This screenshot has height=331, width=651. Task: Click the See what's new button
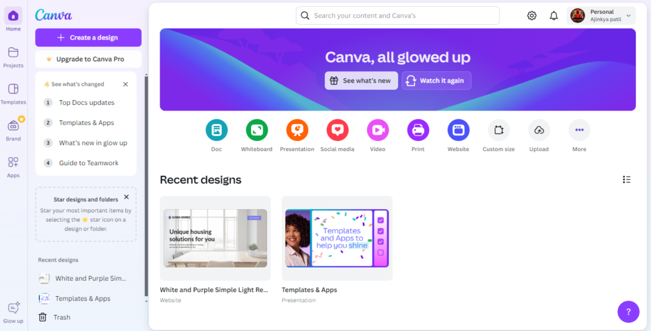pyautogui.click(x=361, y=81)
